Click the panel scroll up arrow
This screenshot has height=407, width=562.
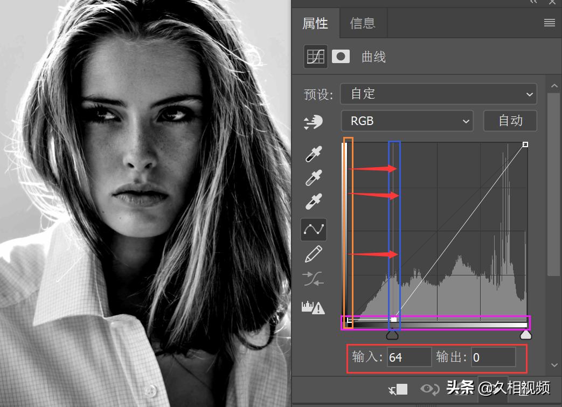click(554, 86)
